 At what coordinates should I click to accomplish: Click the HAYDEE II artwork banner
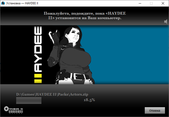click(84, 55)
